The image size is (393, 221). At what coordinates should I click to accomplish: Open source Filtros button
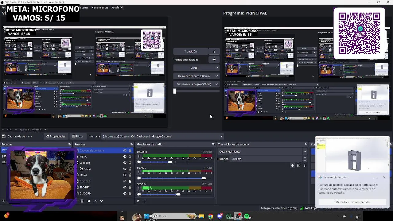point(78,136)
